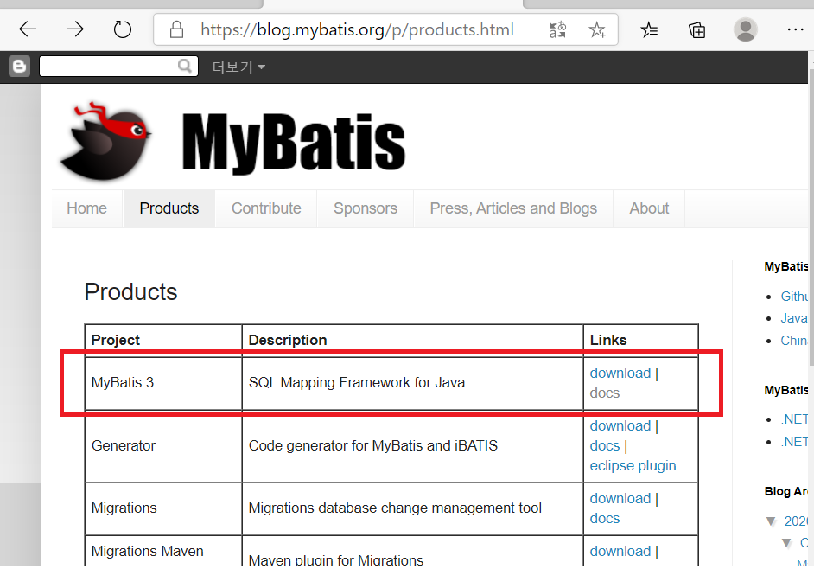Add page to favorites star icon
The image size is (814, 569).
[597, 29]
